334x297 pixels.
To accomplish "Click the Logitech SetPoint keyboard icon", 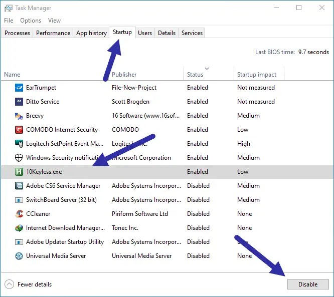I will tap(19, 144).
